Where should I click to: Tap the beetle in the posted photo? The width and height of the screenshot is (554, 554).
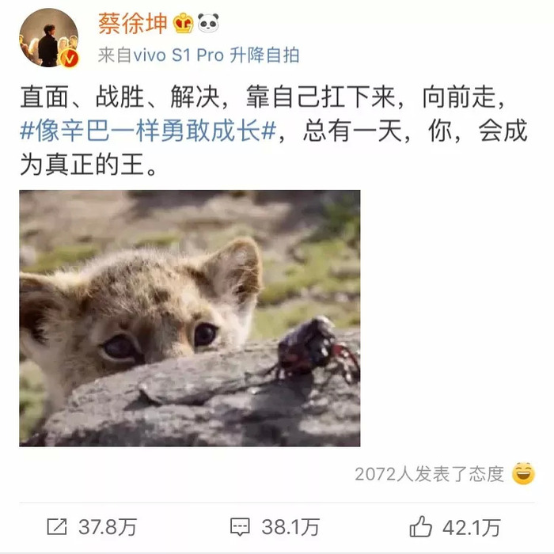pos(316,350)
